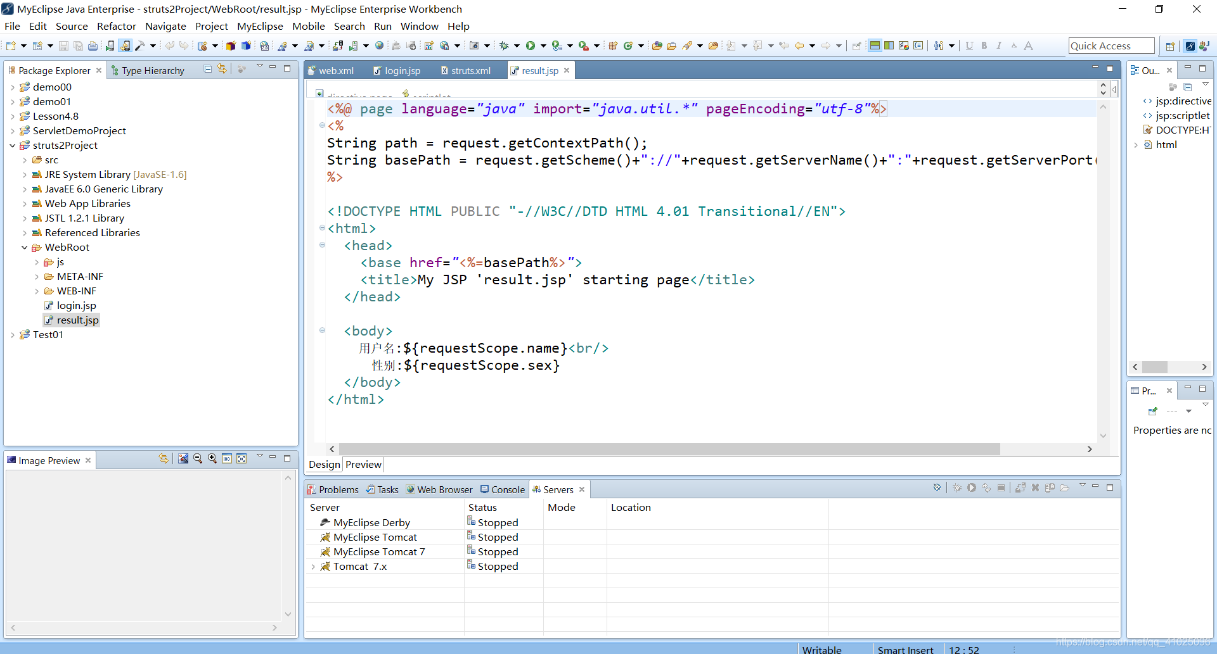This screenshot has width=1217, height=654.
Task: Click Link with Editor icon in Package Explorer
Action: coord(222,69)
